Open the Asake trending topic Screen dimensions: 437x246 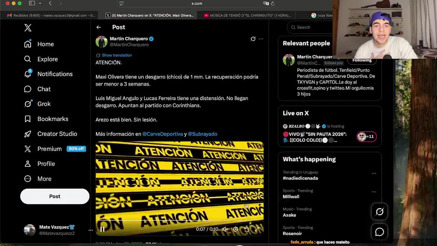[x=290, y=215]
